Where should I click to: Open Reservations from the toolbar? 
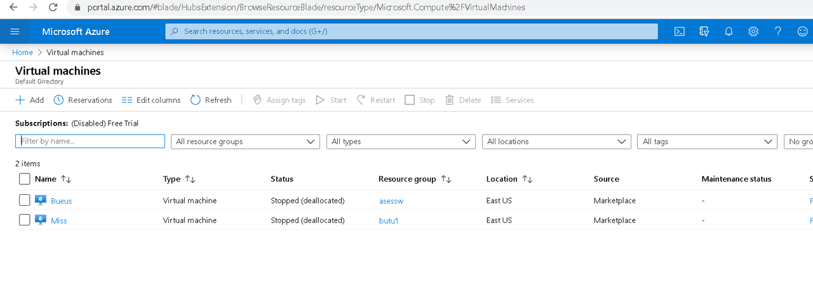tap(83, 100)
